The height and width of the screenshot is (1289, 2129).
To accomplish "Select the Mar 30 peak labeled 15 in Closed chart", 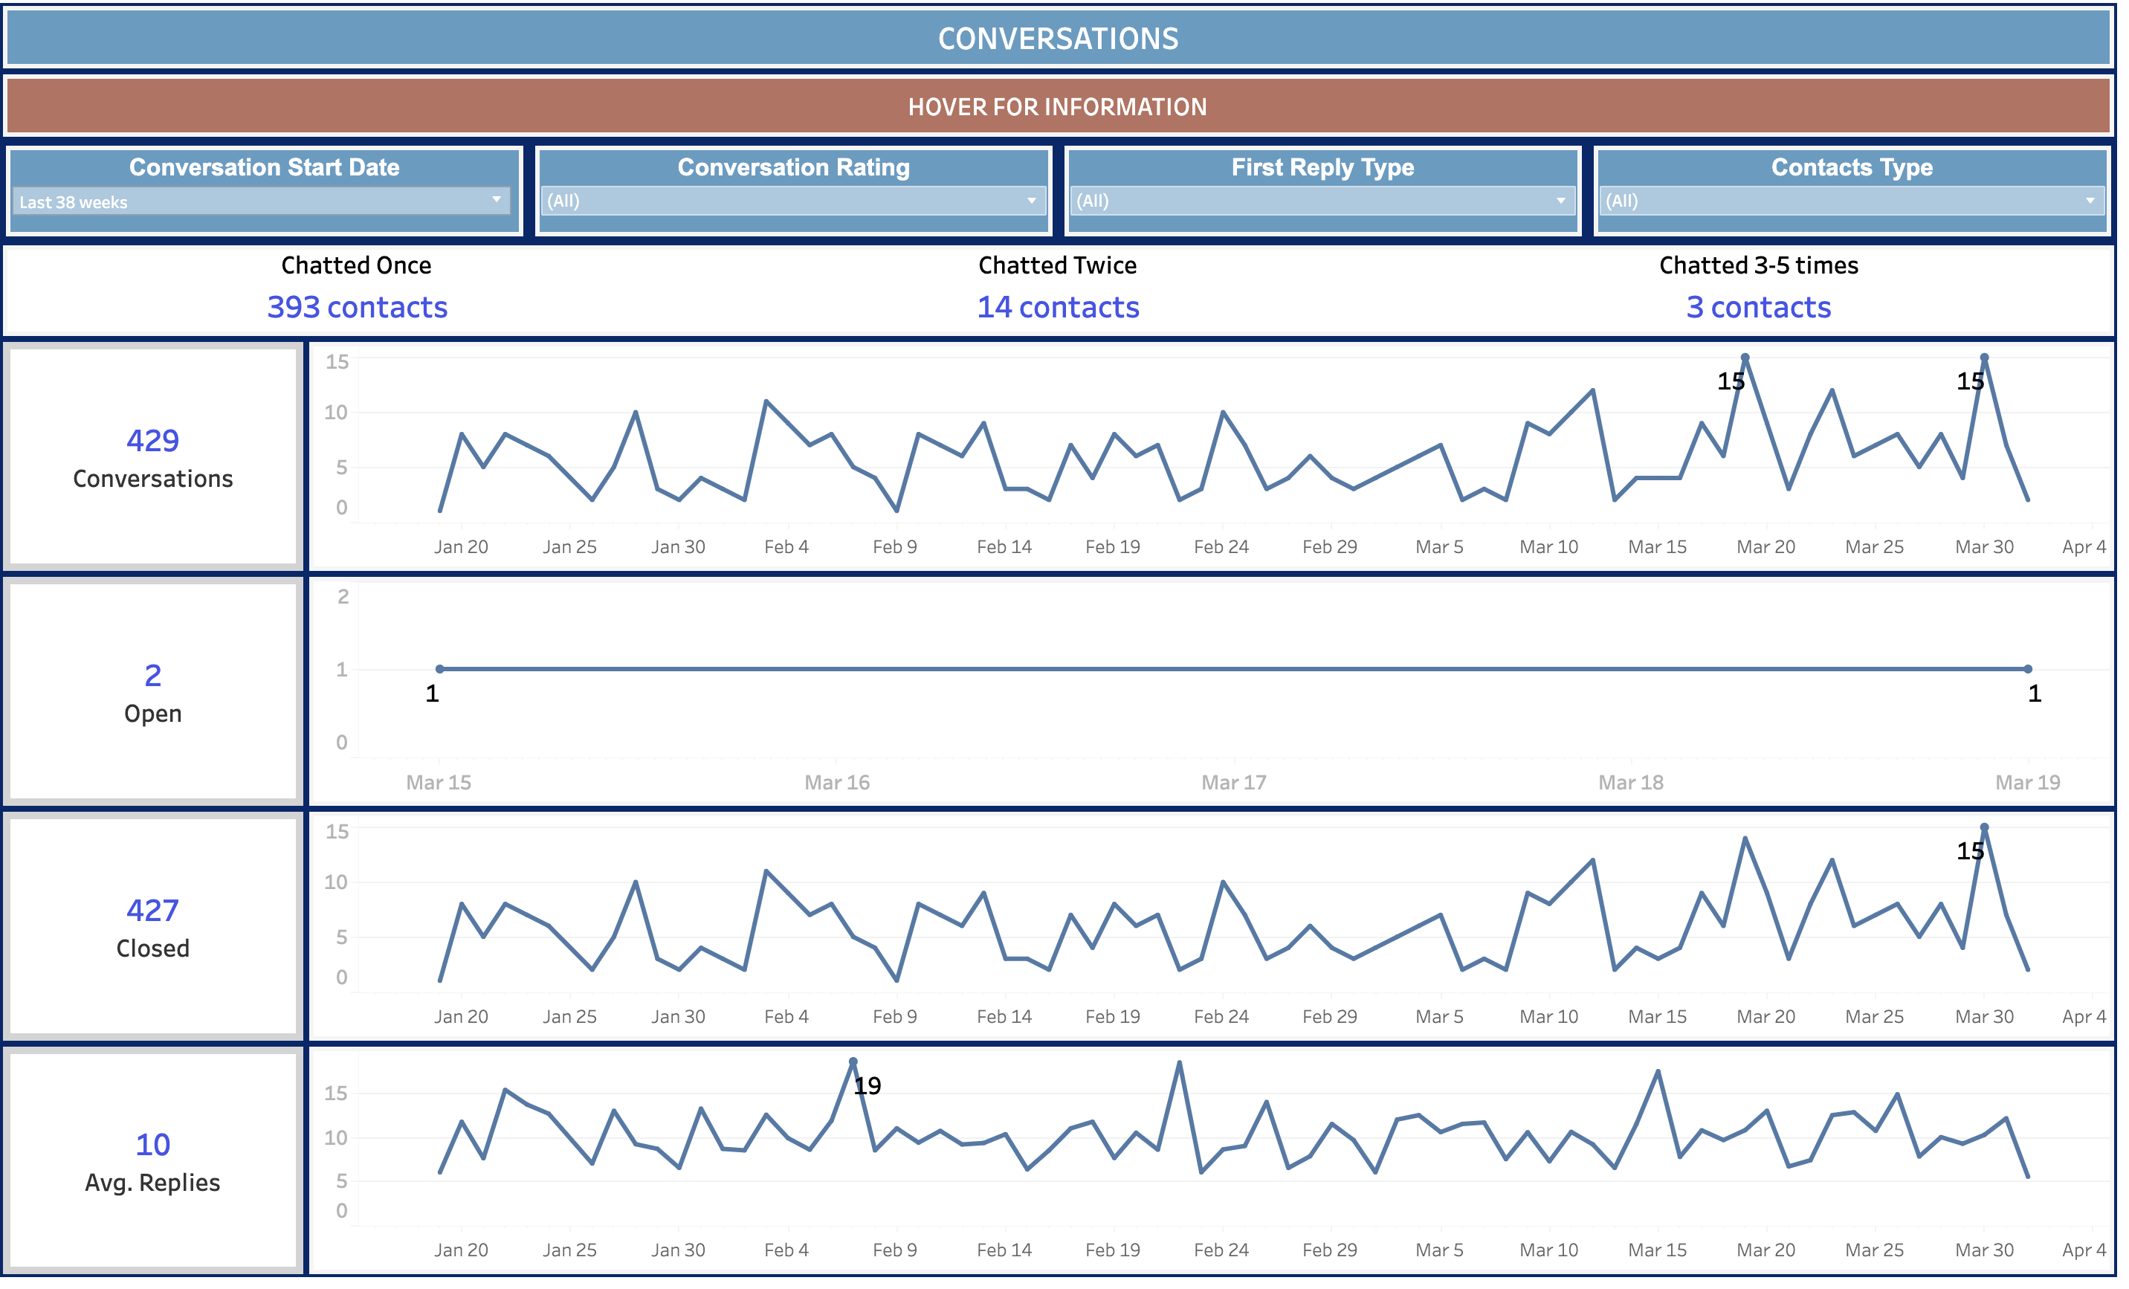I will 1985,826.
